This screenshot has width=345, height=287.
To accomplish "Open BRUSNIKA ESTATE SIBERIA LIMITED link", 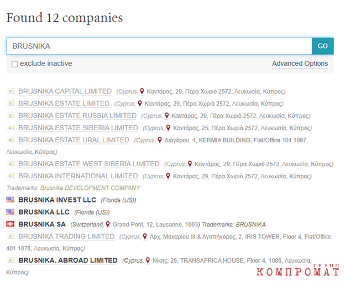I will point(78,128).
